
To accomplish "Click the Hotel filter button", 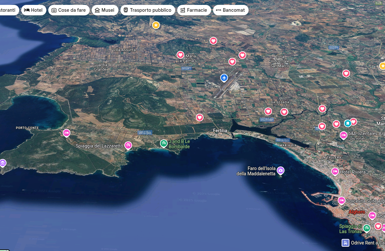I will coord(34,10).
